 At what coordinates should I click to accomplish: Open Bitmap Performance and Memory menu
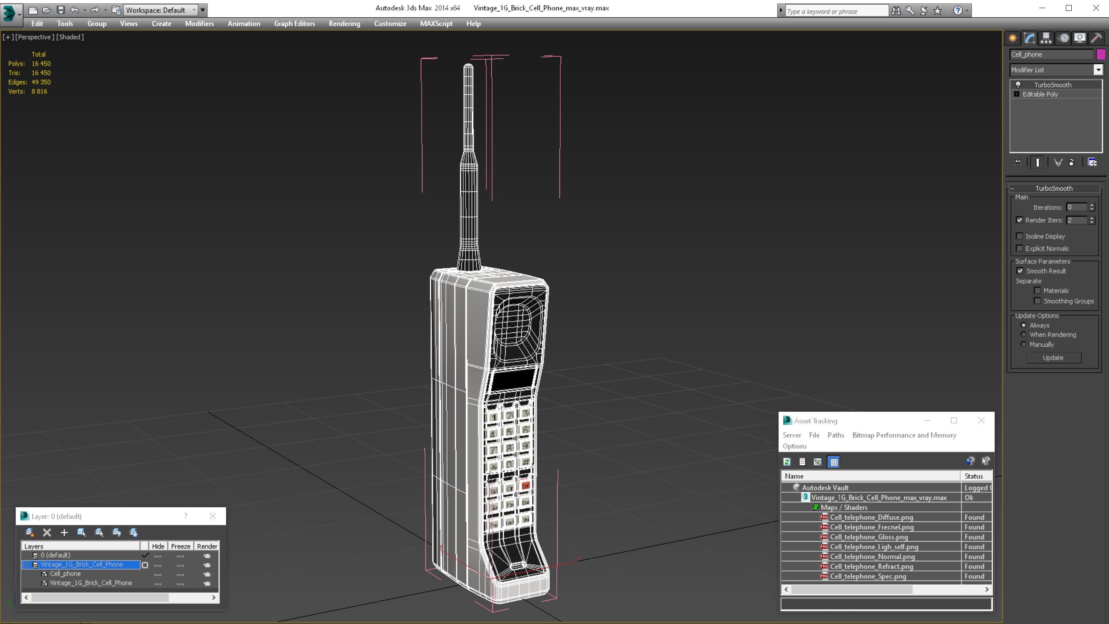904,435
